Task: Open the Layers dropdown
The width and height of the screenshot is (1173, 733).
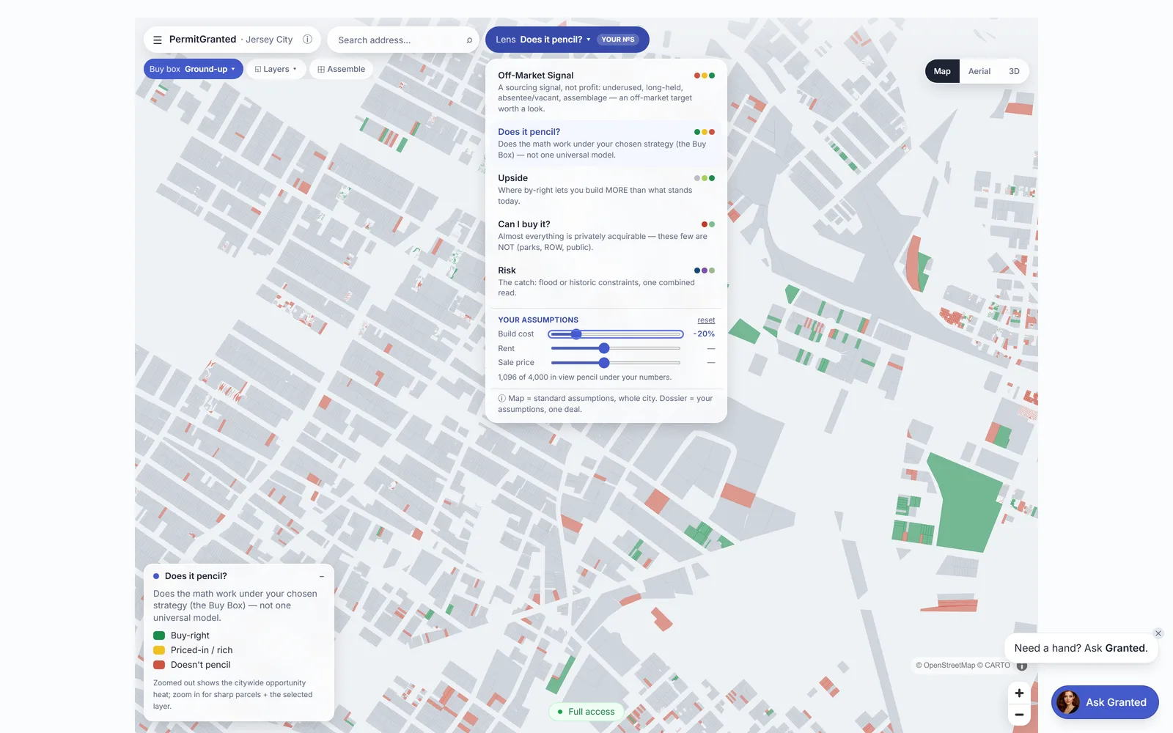Action: coord(276,69)
